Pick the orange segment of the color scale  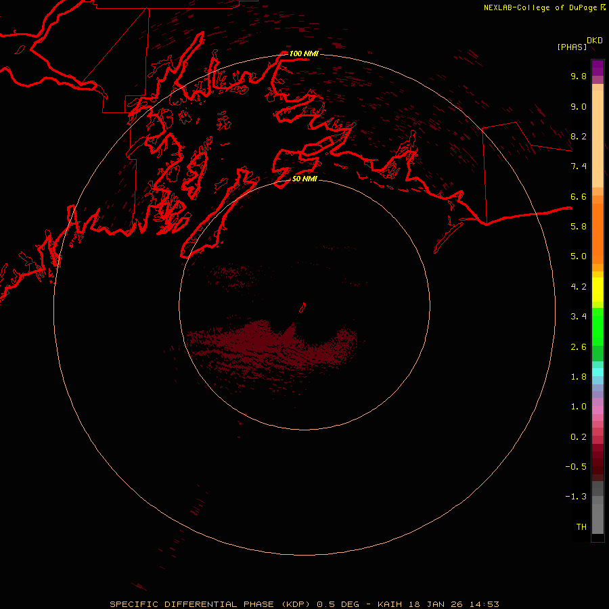pos(597,233)
